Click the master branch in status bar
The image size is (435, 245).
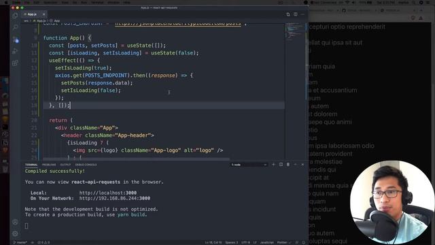20,242
